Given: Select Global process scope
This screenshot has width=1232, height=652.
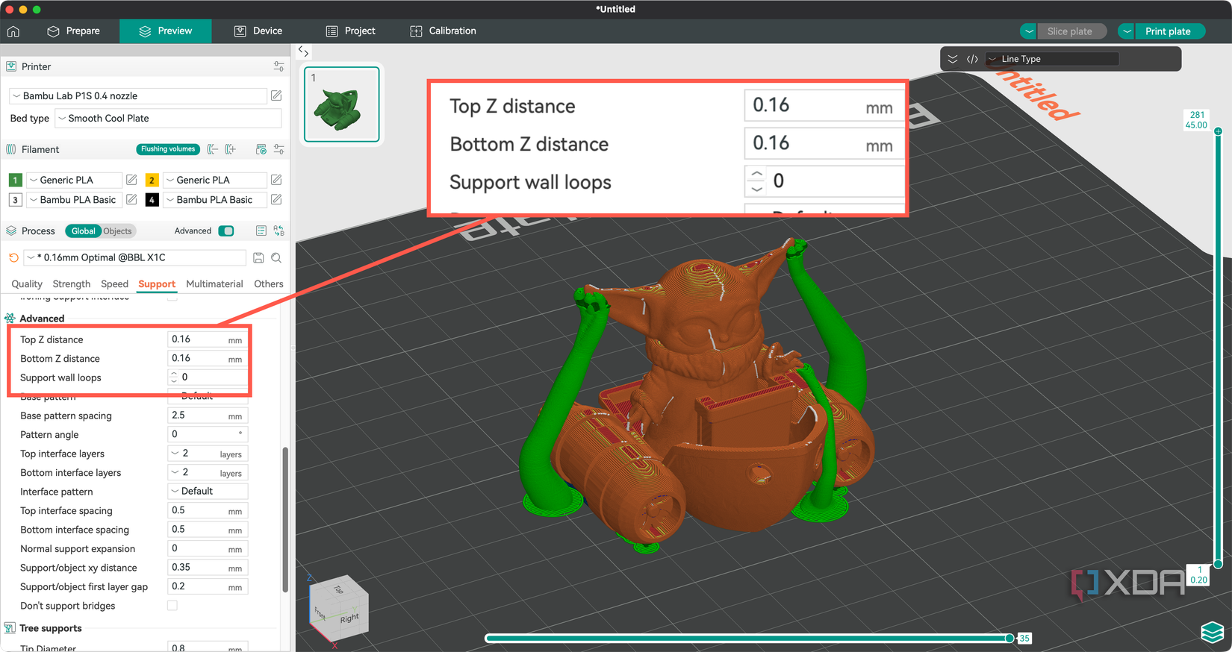Looking at the screenshot, I should (83, 231).
